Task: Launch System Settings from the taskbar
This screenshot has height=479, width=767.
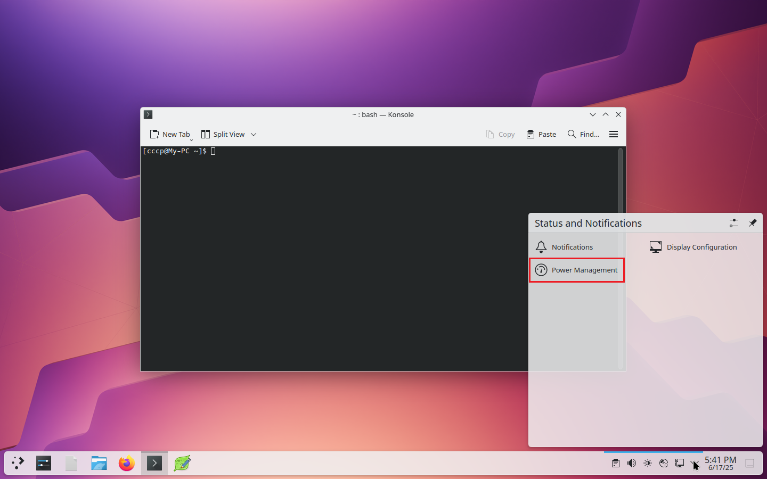Action: (x=44, y=463)
